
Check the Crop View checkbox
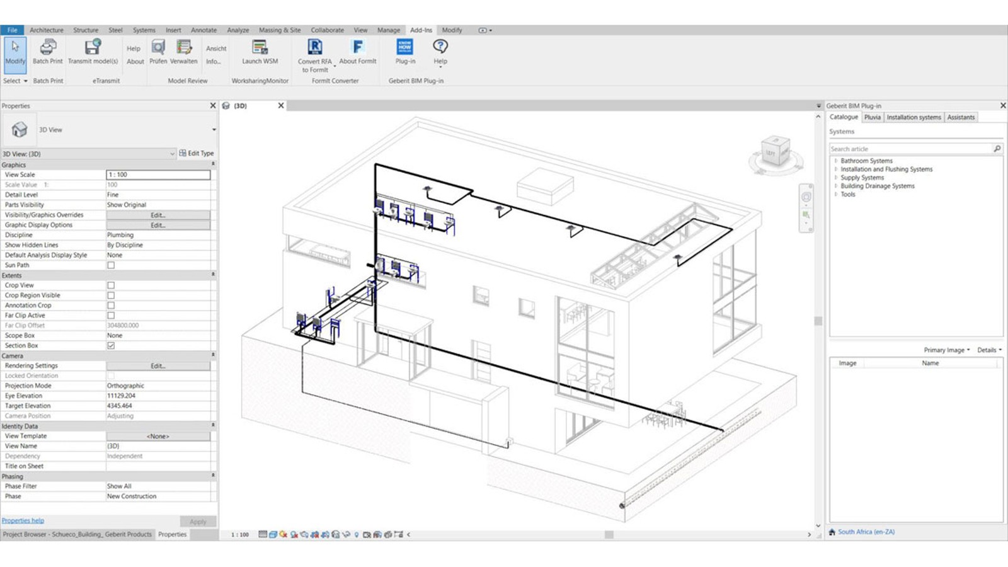click(x=112, y=285)
